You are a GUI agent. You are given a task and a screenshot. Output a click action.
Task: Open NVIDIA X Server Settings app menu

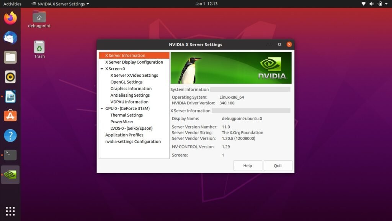(x=60, y=4)
